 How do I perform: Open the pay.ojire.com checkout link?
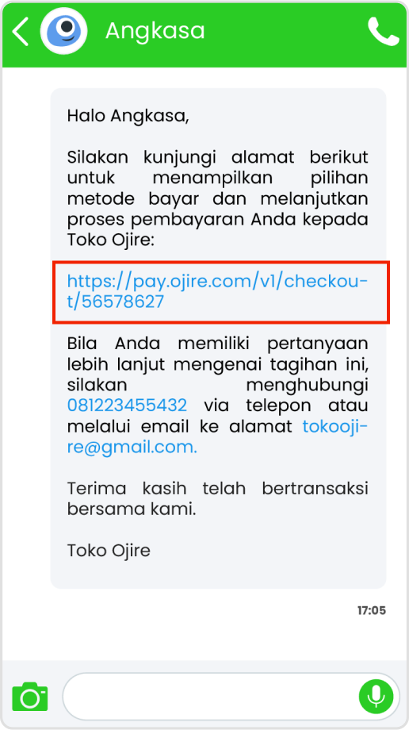(218, 291)
